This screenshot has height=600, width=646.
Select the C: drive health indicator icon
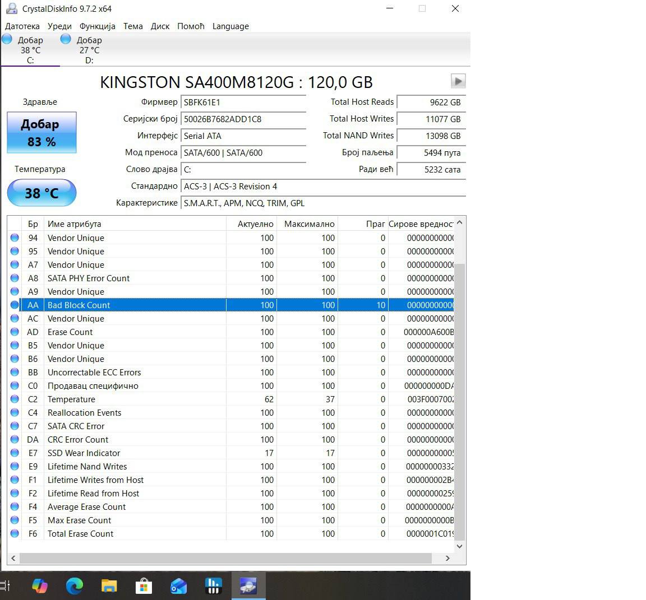pyautogui.click(x=7, y=39)
